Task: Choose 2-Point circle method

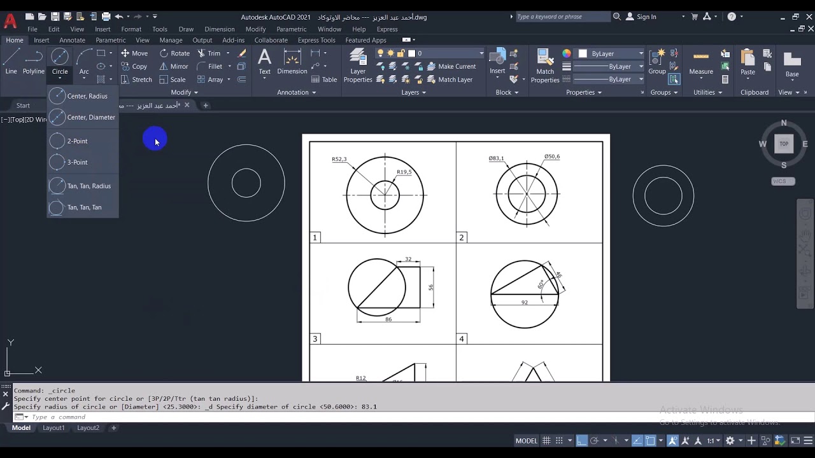Action: click(x=83, y=141)
